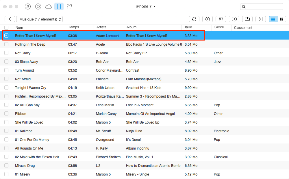Check the Ribbon song checkbox
This screenshot has width=289, height=179.
pyautogui.click(x=6, y=113)
